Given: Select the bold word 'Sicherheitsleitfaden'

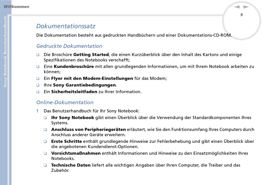Looking at the screenshot, I should click(74, 92).
